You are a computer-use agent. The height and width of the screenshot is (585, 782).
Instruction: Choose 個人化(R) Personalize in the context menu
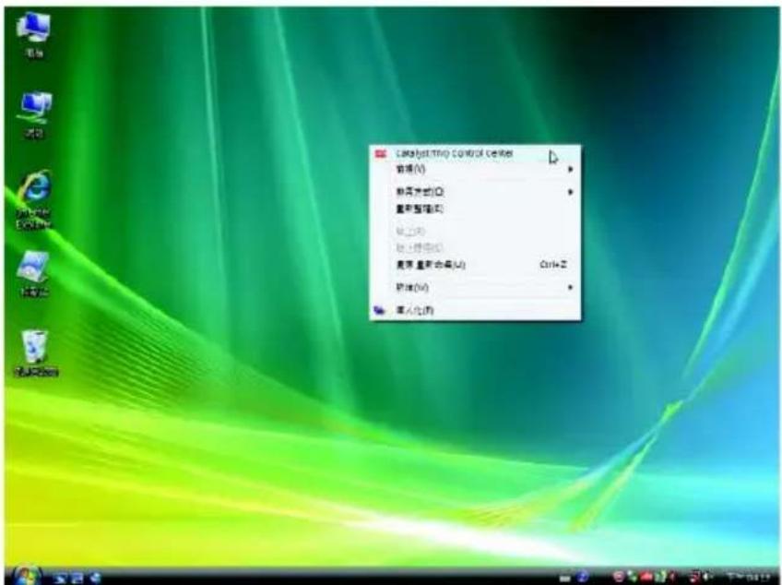(x=475, y=310)
